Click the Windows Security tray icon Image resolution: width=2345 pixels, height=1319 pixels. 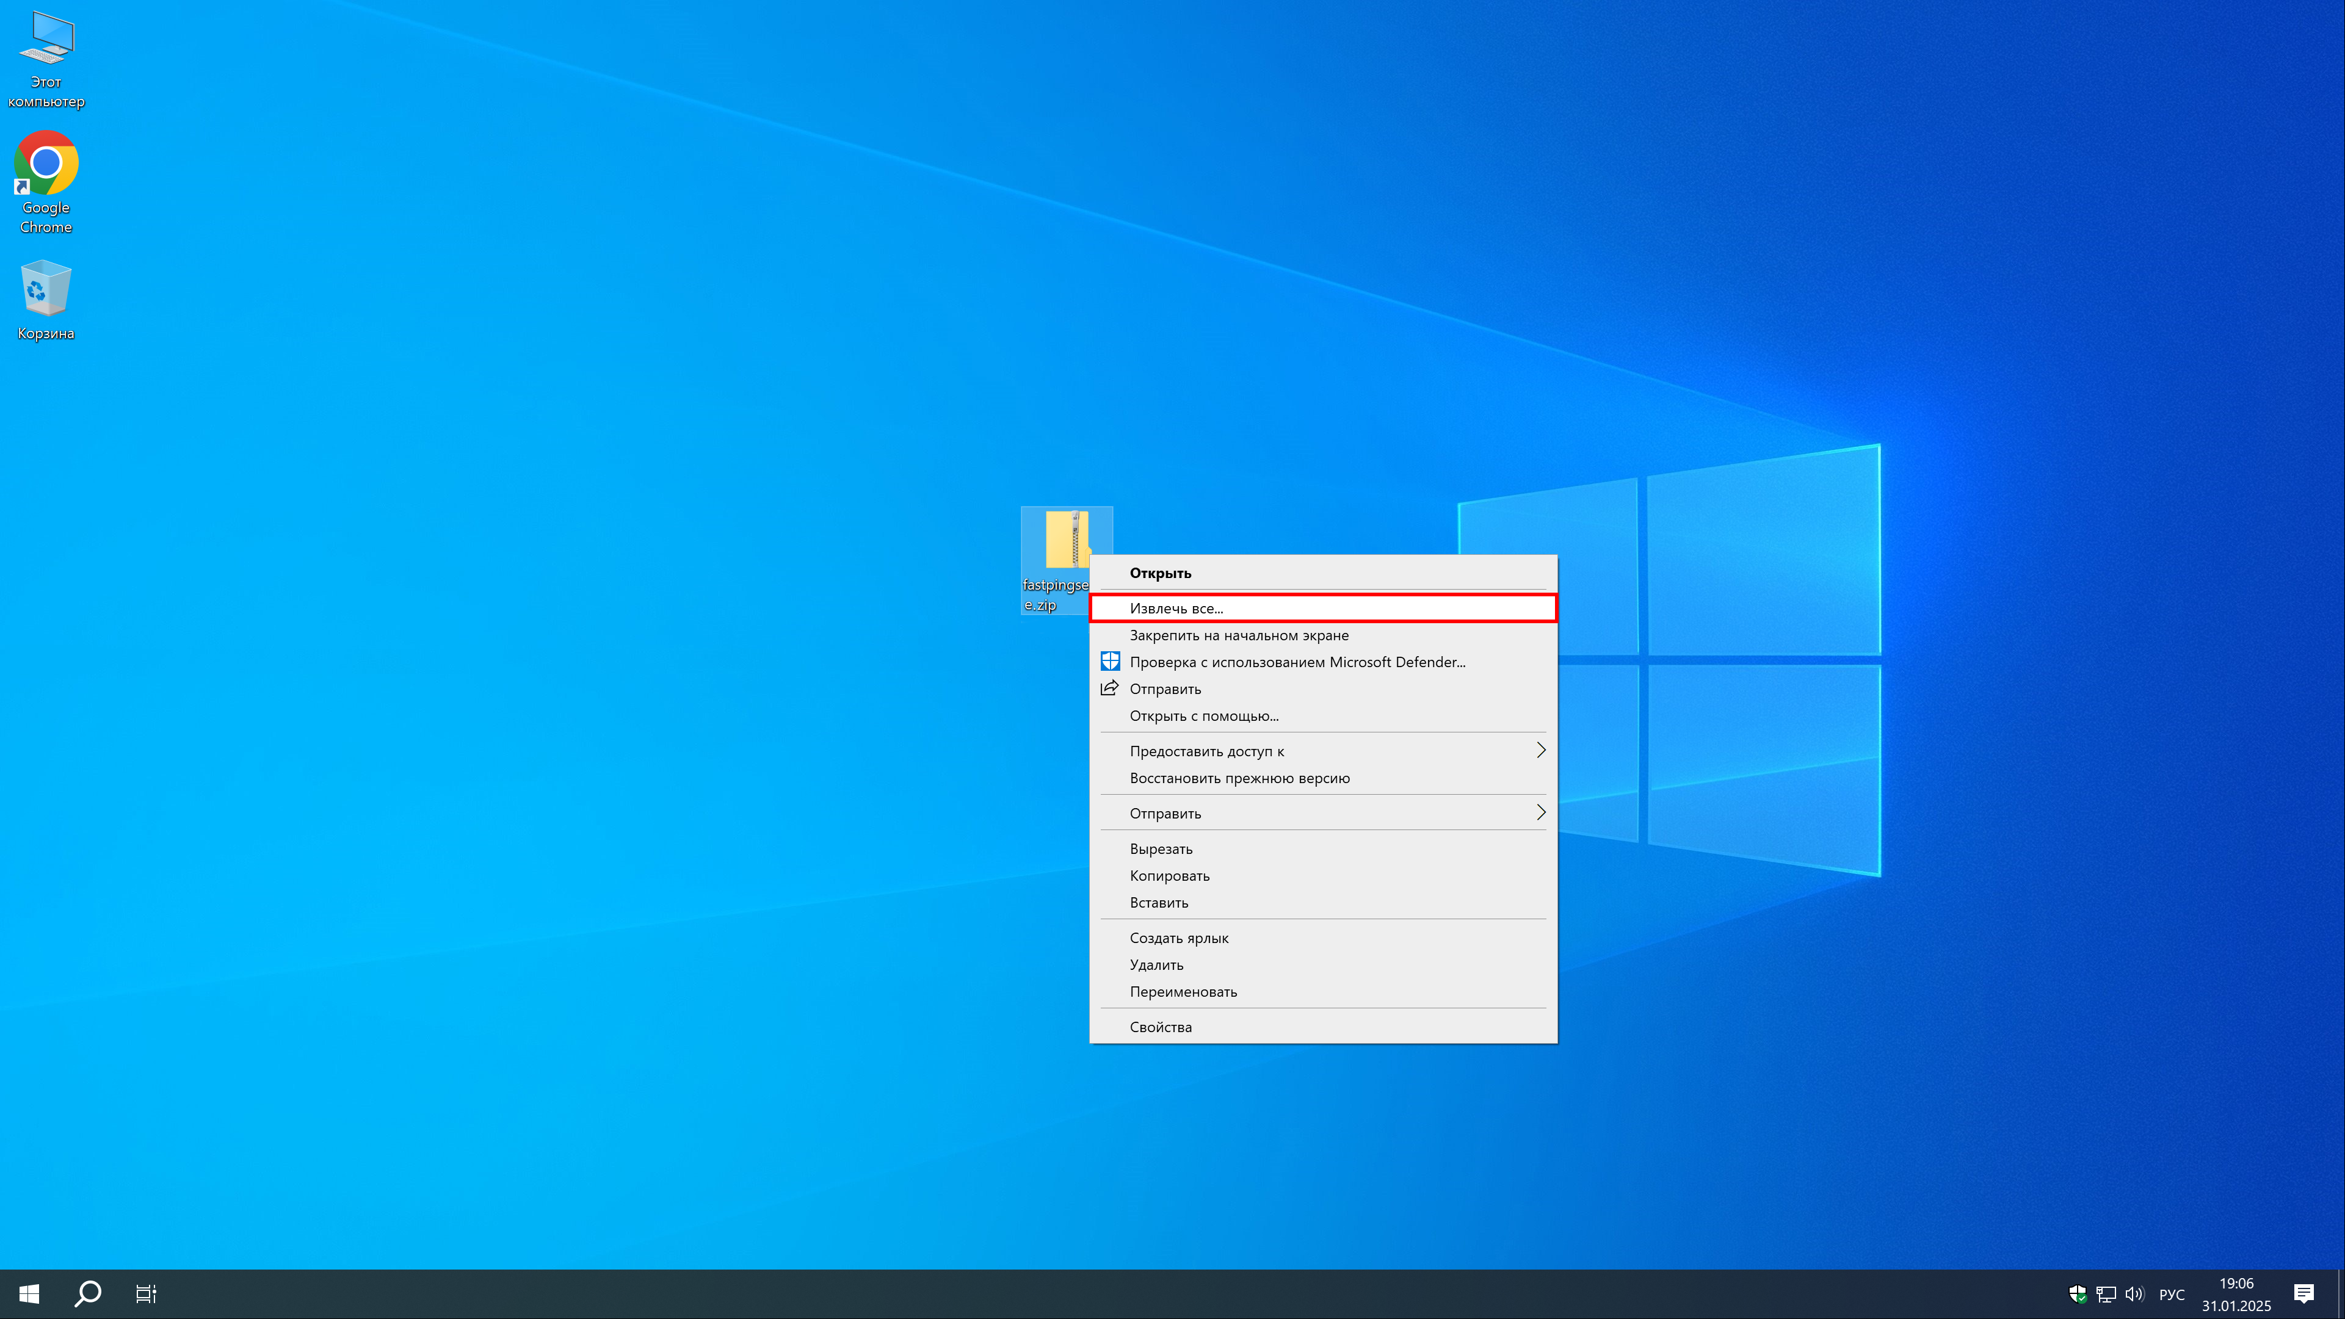click(x=2078, y=1293)
